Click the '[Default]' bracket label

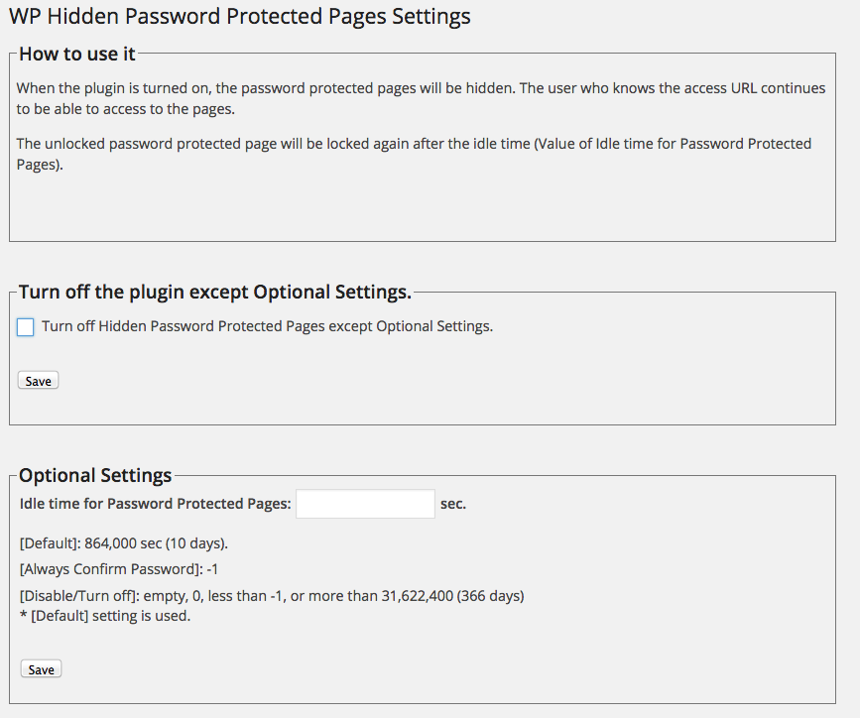[50, 543]
